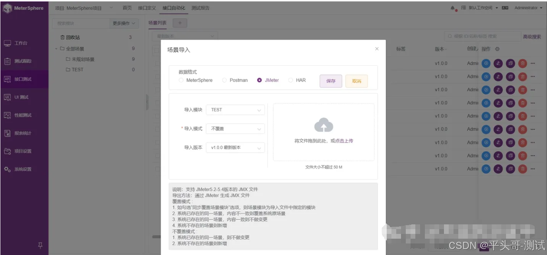Select the TEST folder in tree
This screenshot has height=255, width=547.
(75, 70)
